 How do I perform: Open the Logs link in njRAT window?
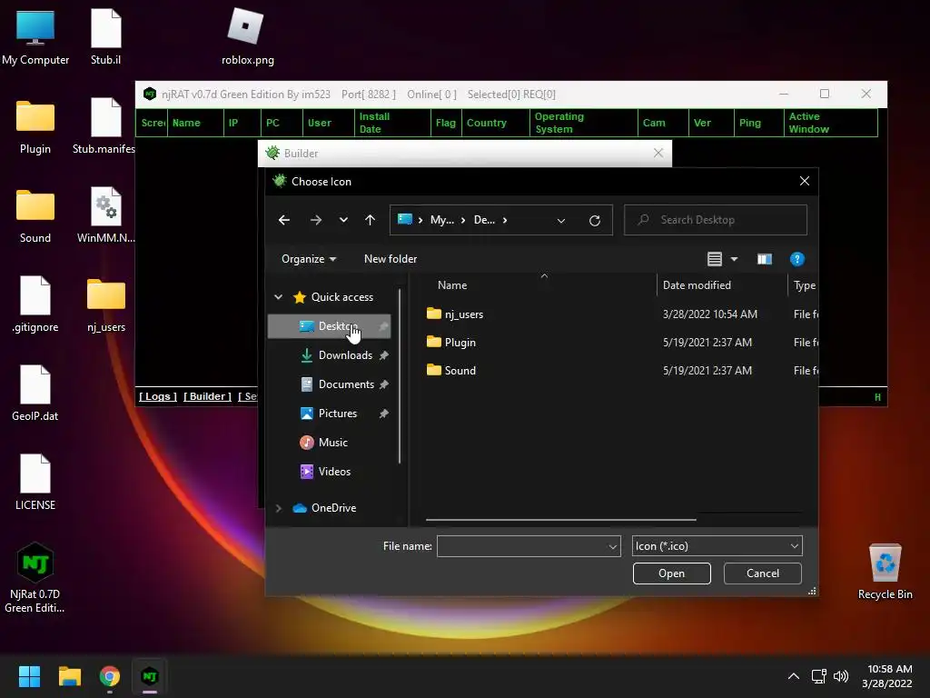click(158, 396)
